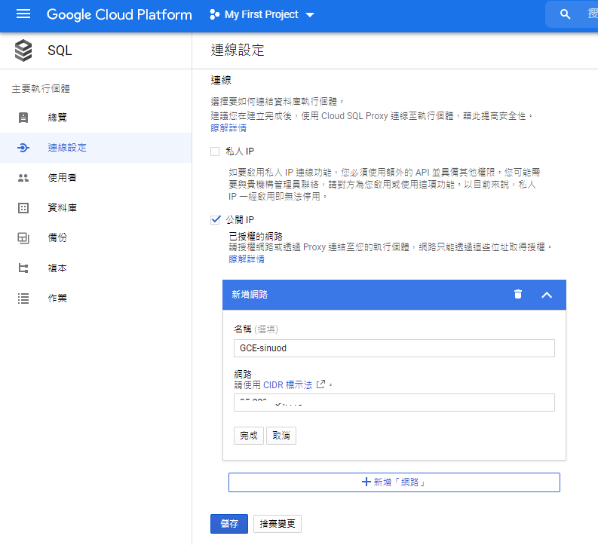Open the hamburger navigation menu
Viewport: 598px width, 545px height.
pyautogui.click(x=23, y=14)
